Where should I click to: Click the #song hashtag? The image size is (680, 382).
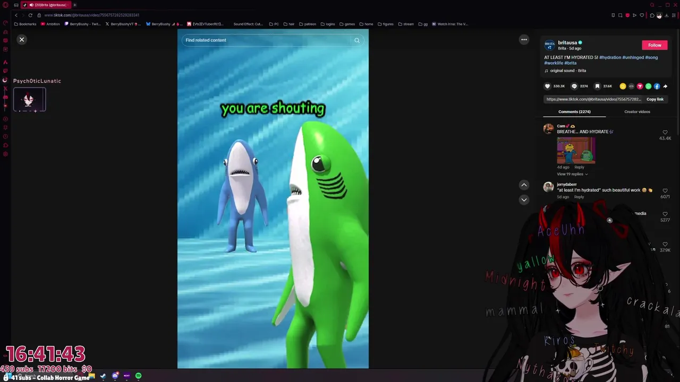pyautogui.click(x=651, y=57)
